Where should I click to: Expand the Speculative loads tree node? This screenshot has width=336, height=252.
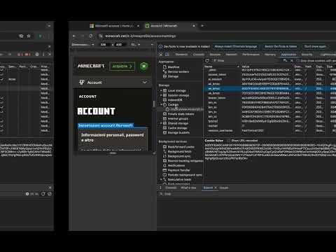(x=161, y=179)
